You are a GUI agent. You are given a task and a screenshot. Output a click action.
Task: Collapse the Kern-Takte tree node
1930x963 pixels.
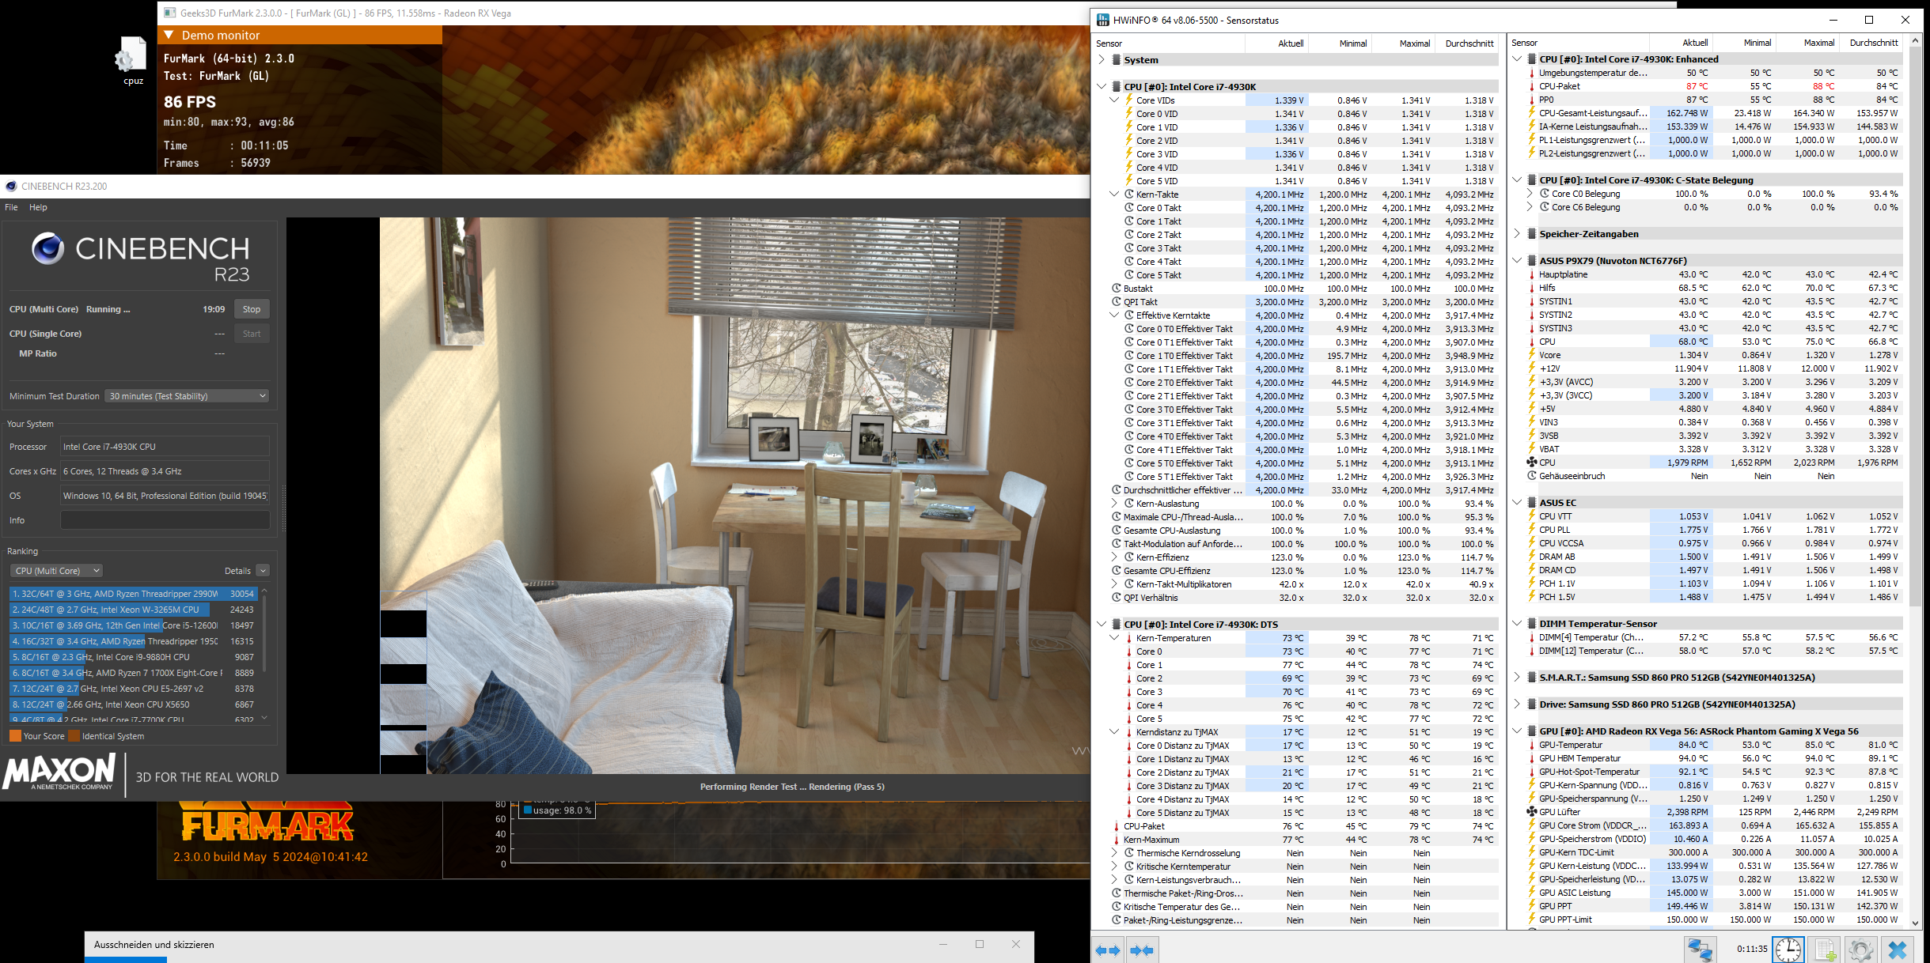[1114, 194]
